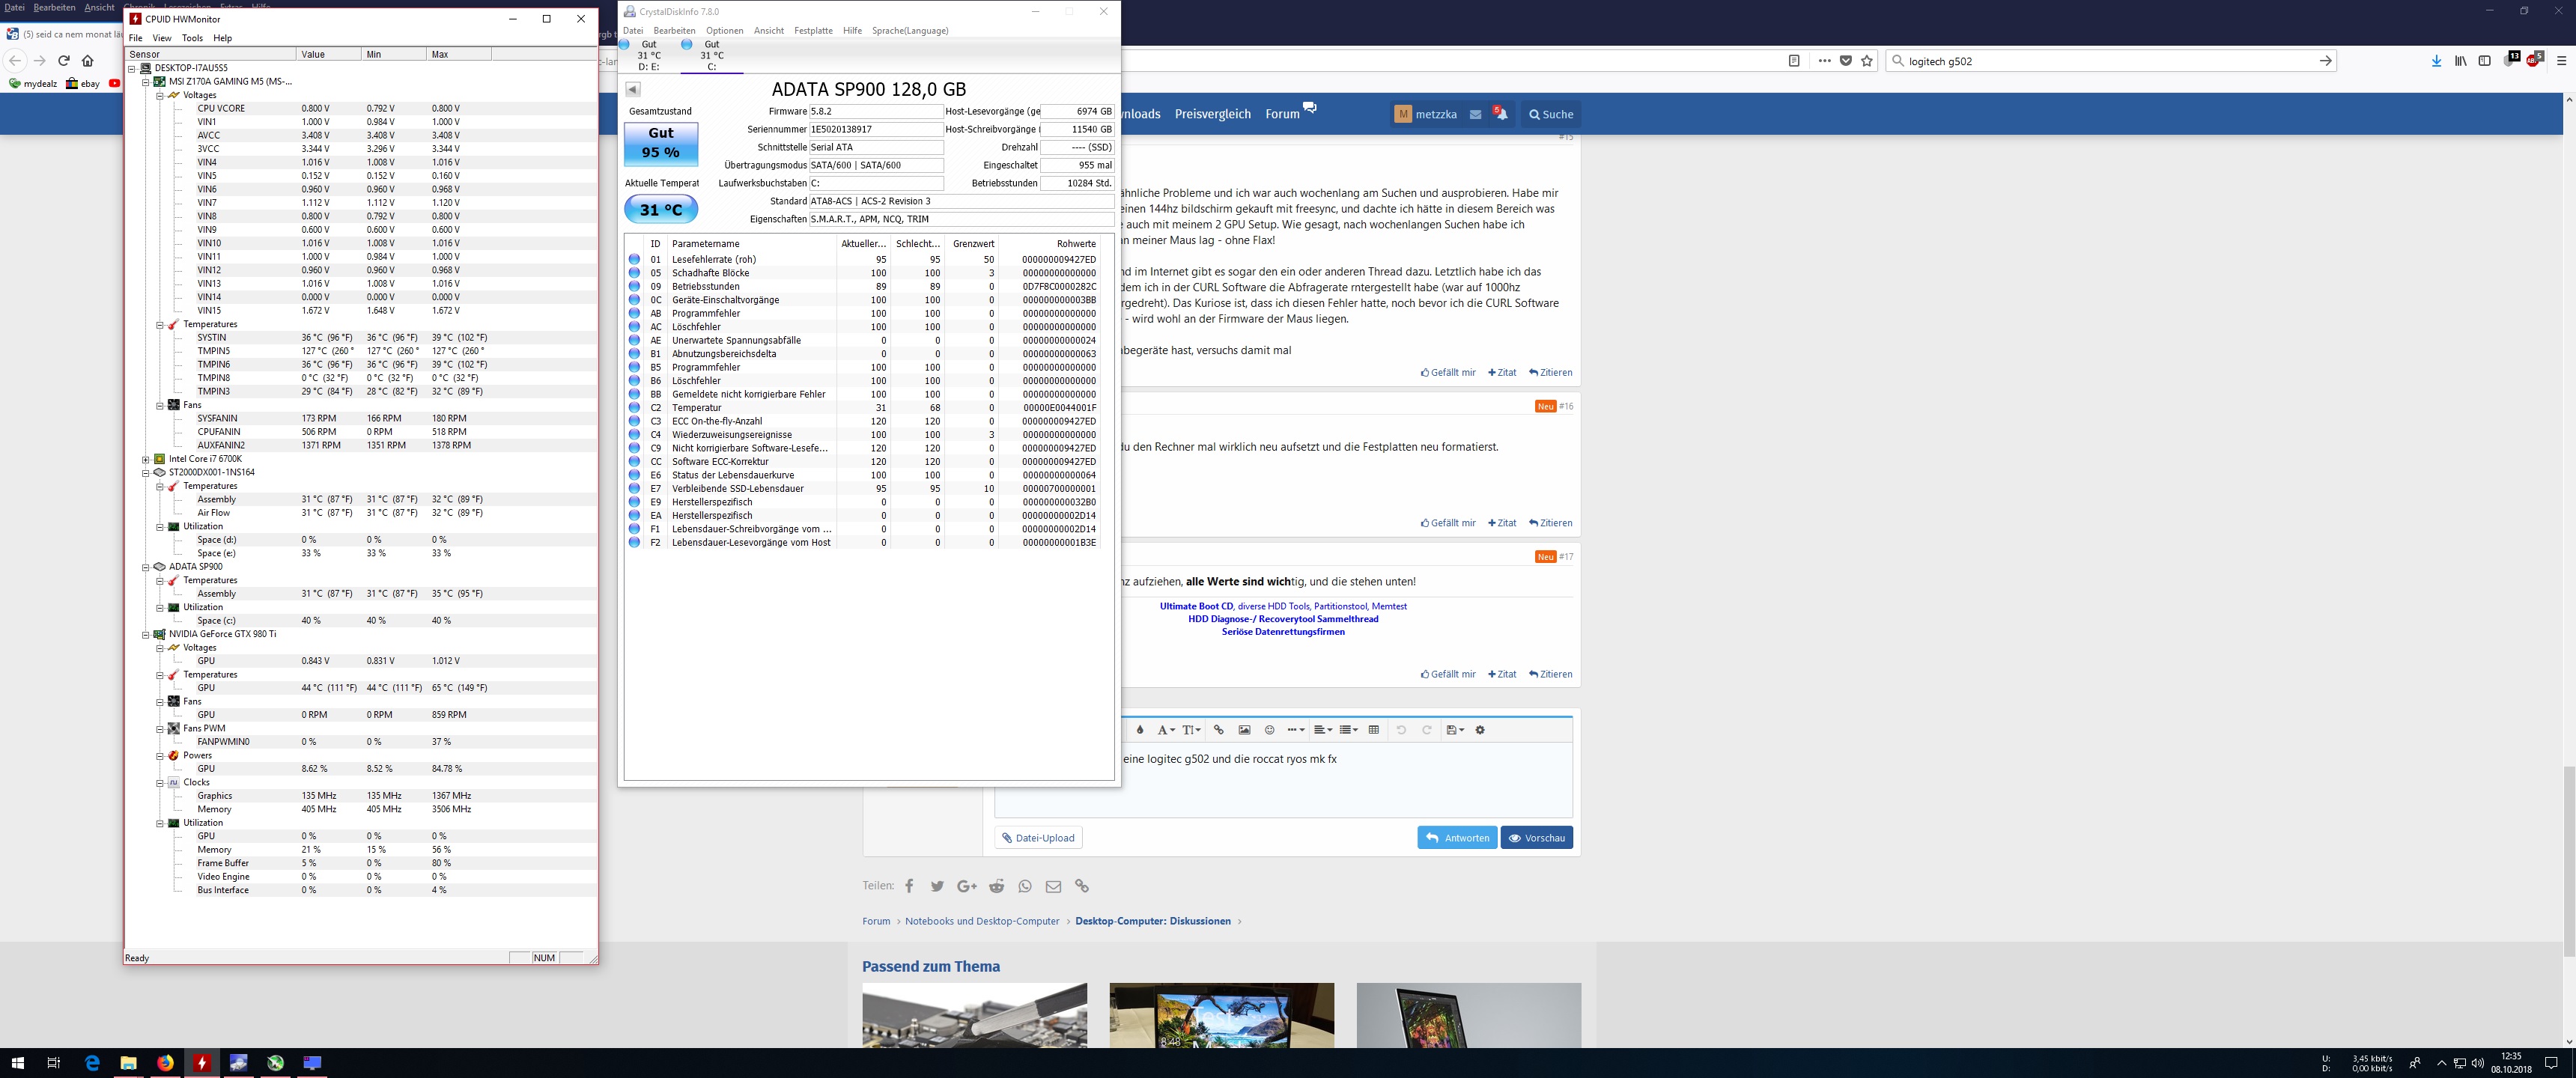Viewport: 2576px width, 1078px height.
Task: Open Firefox from the Windows taskbar
Action: pyautogui.click(x=165, y=1063)
